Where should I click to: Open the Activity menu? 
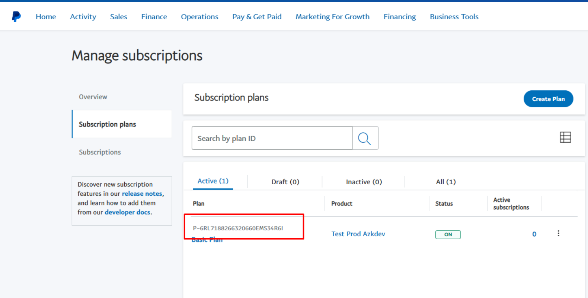83,17
